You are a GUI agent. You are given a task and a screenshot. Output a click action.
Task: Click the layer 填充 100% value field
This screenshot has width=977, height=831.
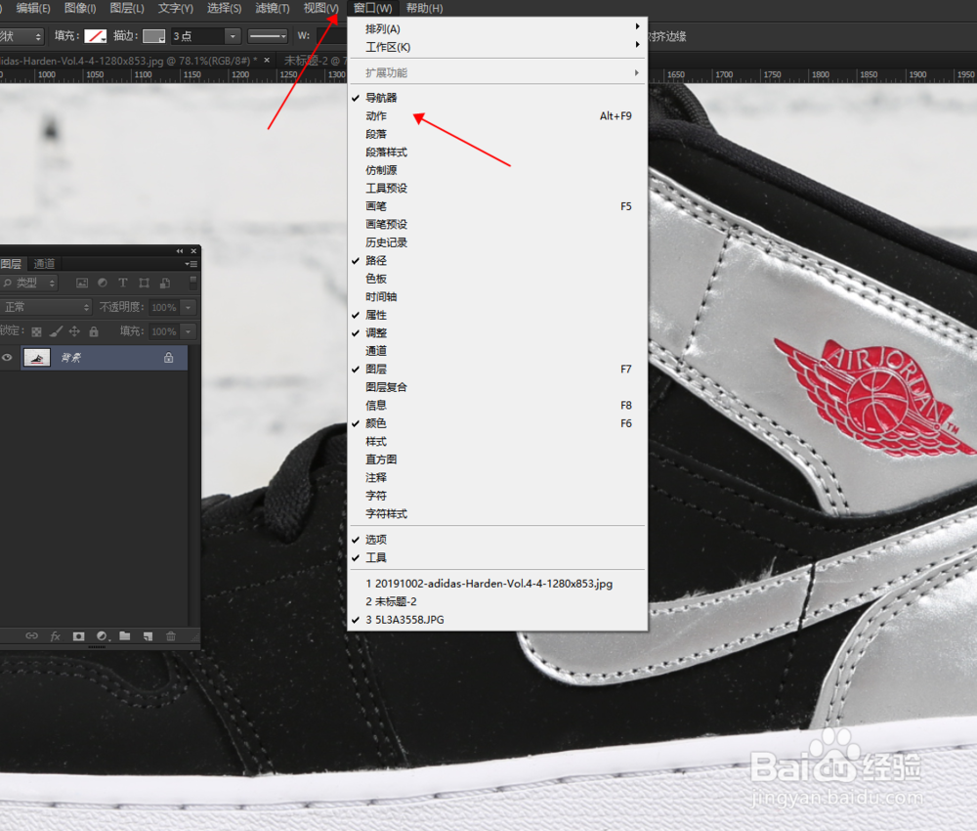(x=164, y=331)
